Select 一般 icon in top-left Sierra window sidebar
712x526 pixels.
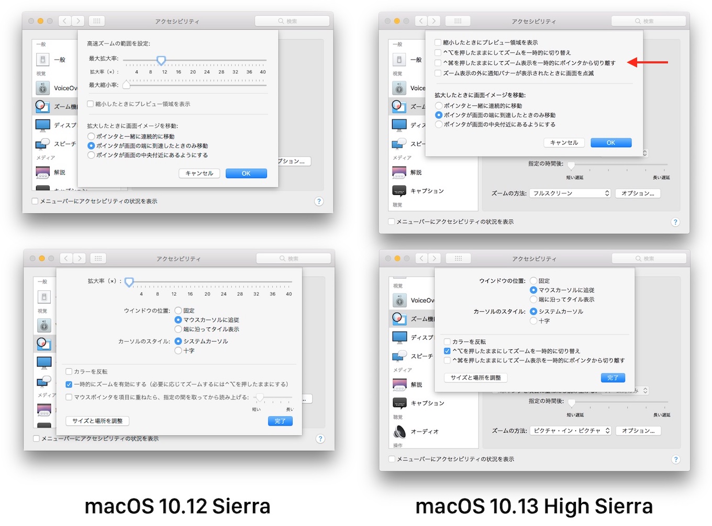[x=43, y=59]
